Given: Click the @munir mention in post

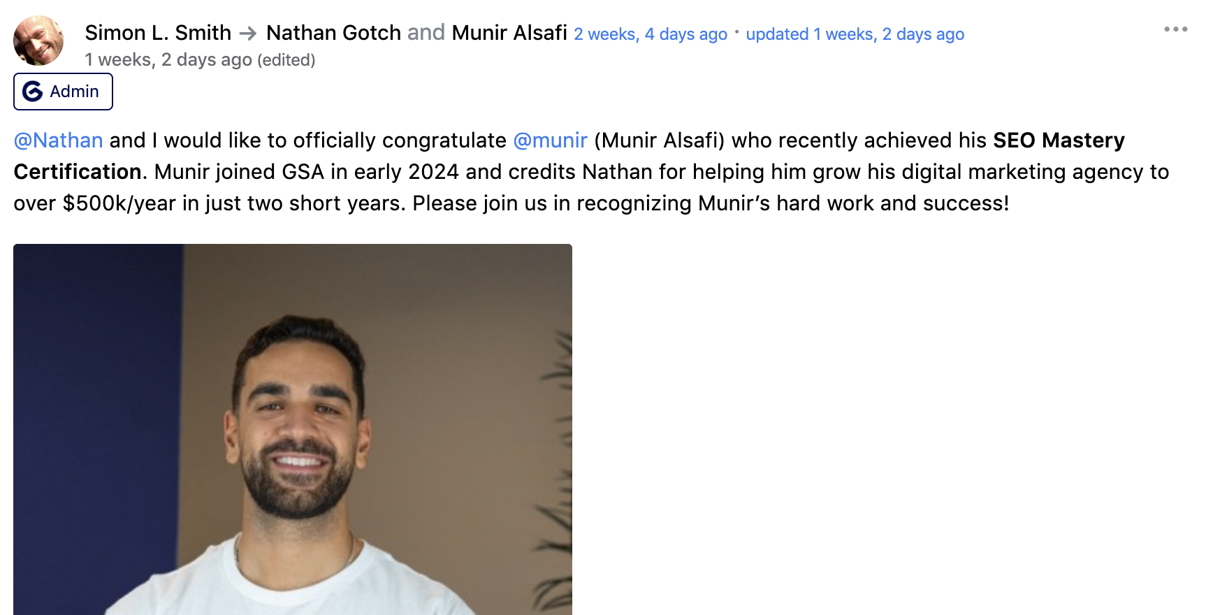Looking at the screenshot, I should [550, 140].
